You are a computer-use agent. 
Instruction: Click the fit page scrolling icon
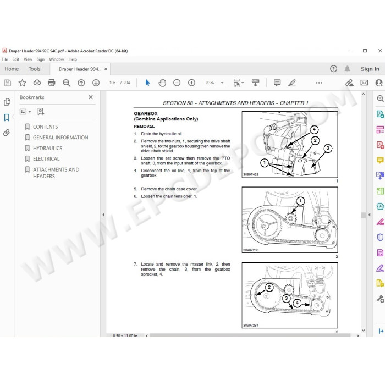tap(237, 82)
